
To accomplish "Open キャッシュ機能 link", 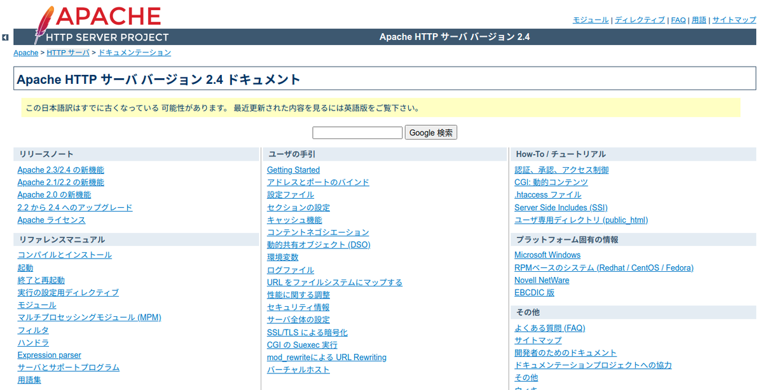I will (x=294, y=220).
